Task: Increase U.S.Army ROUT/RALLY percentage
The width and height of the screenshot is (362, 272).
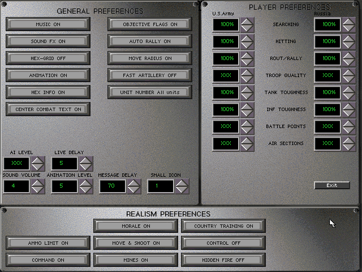Action: click(247, 55)
